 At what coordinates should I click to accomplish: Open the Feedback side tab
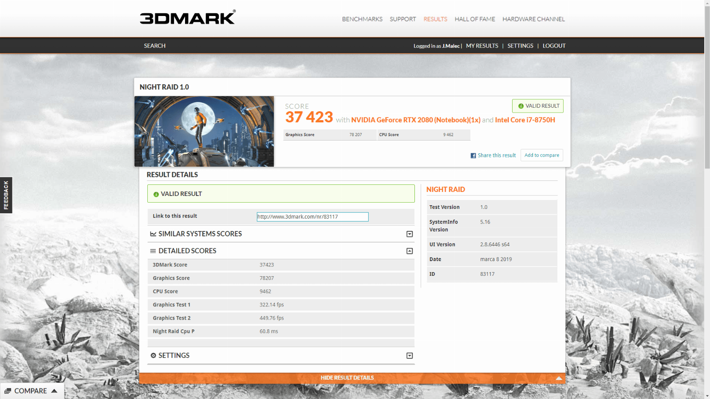(x=6, y=195)
